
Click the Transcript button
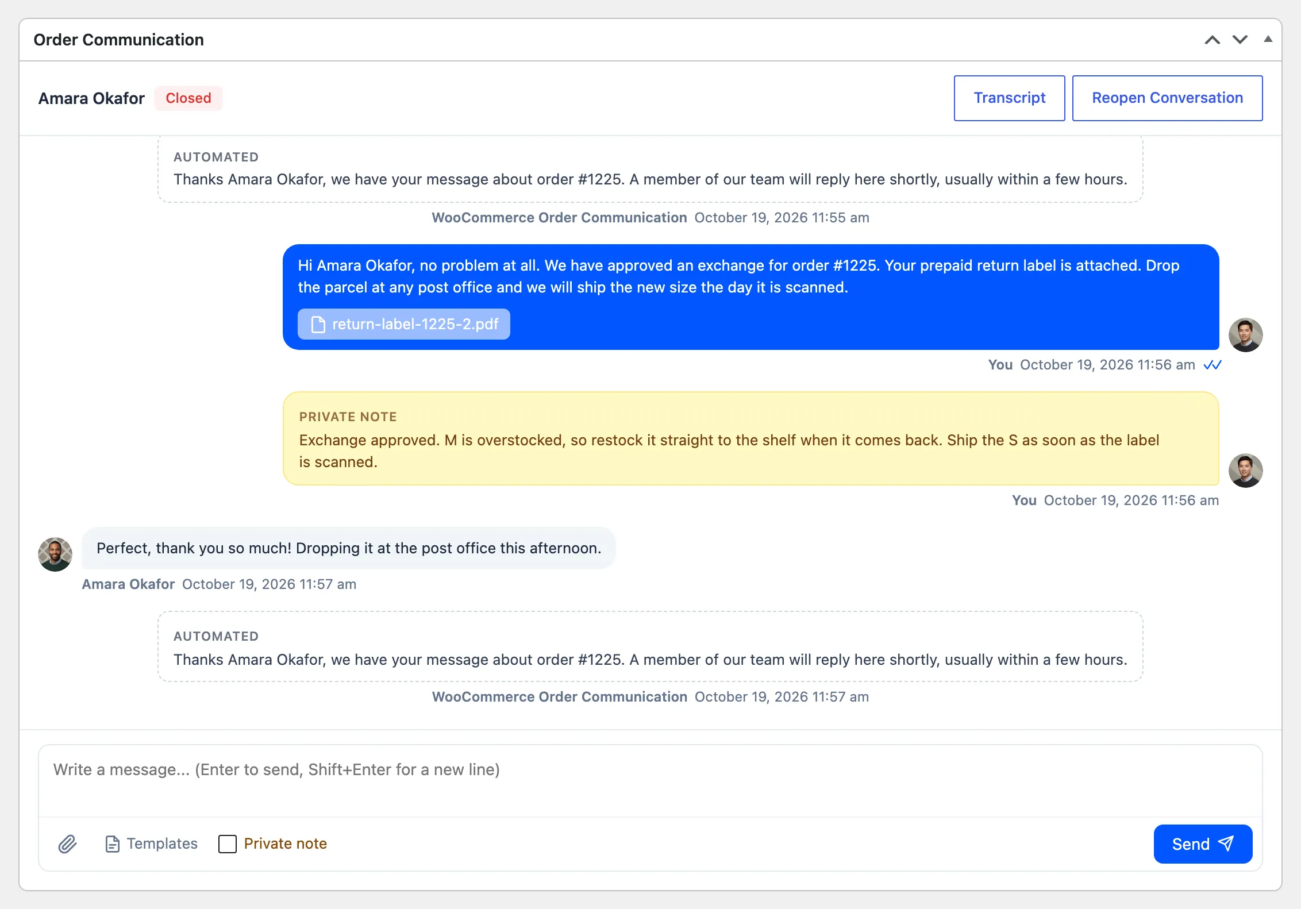click(x=1010, y=98)
